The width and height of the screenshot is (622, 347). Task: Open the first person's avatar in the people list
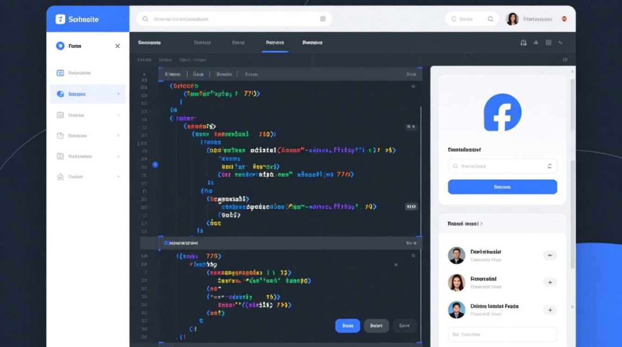point(456,255)
